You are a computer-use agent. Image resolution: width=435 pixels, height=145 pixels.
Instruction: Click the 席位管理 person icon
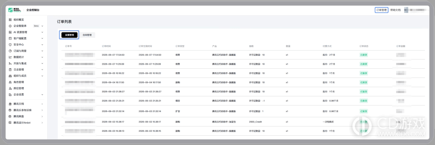click(x=10, y=88)
